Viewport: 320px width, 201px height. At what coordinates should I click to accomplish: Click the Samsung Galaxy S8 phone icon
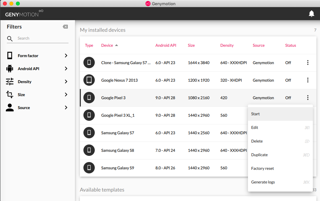pyautogui.click(x=89, y=150)
